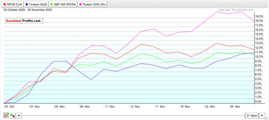Click the date range 30 October - 30 November text
The height and width of the screenshot is (120, 269).
point(28,10)
